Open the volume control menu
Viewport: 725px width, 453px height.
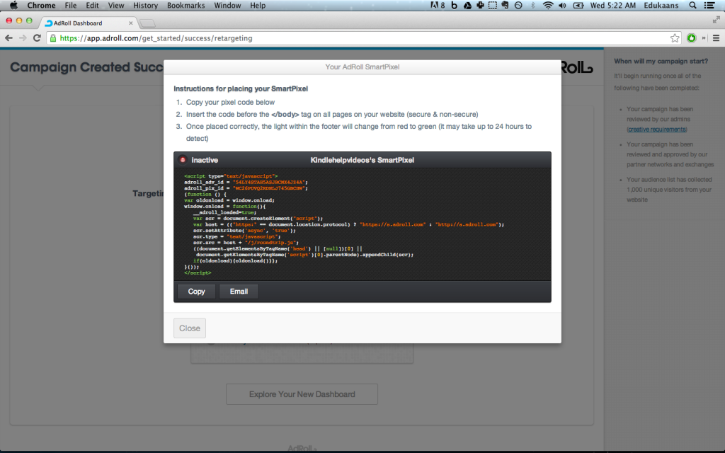pos(562,6)
